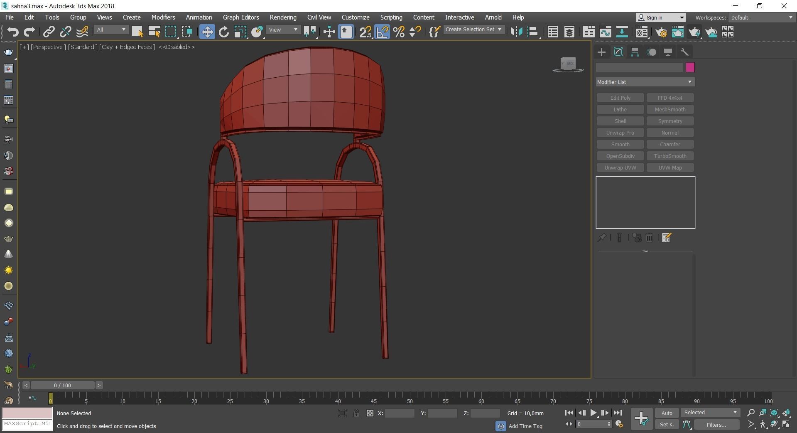
Task: Toggle Window/Crossing selection mode
Action: pos(187,32)
